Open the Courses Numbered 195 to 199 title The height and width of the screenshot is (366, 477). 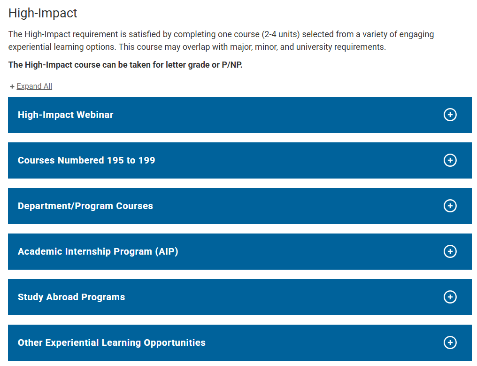tap(86, 160)
